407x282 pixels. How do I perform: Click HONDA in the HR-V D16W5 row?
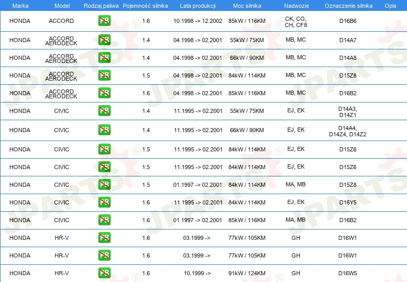coord(20,273)
